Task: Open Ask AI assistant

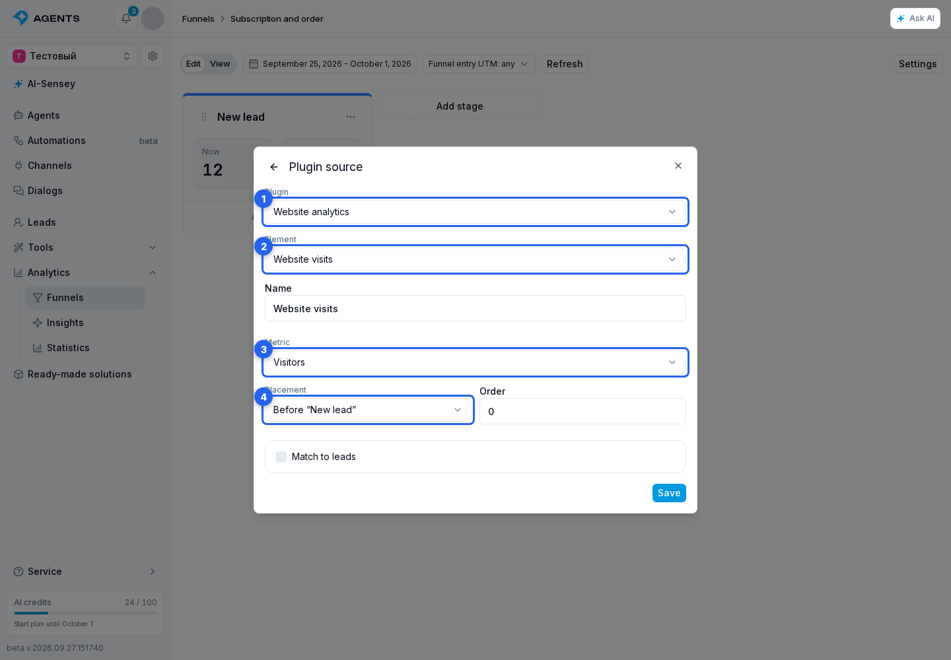Action: [x=915, y=18]
